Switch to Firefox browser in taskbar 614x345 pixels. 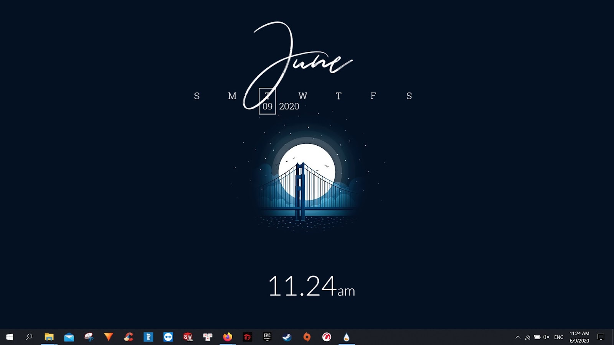[x=228, y=337]
